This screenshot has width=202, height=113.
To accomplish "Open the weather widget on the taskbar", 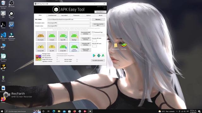I will coord(166,111).
